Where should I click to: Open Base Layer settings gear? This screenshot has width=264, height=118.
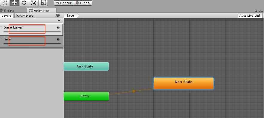tap(58, 27)
